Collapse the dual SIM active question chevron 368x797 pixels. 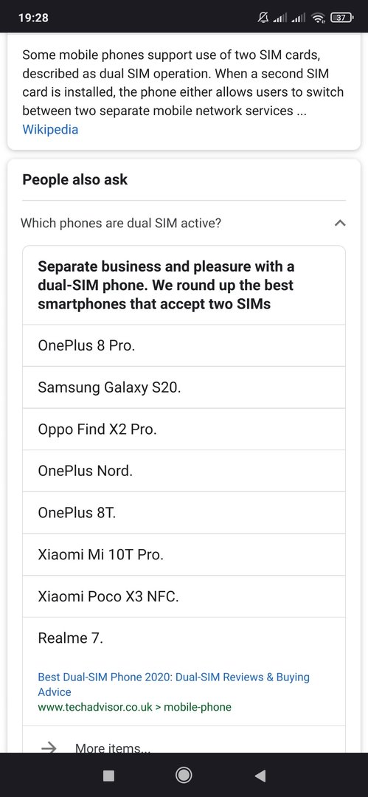point(341,223)
